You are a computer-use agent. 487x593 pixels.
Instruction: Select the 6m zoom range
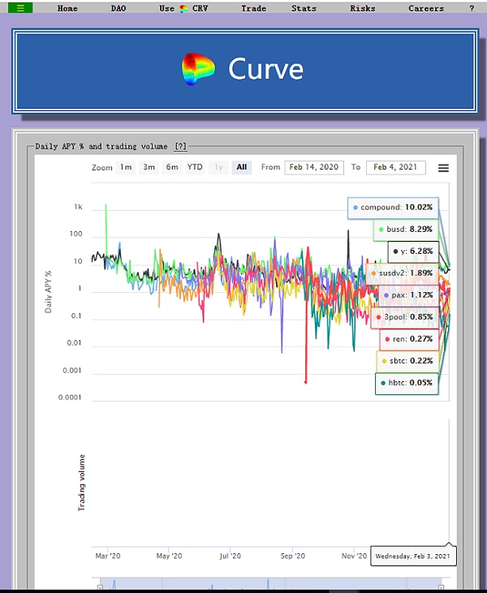(172, 167)
